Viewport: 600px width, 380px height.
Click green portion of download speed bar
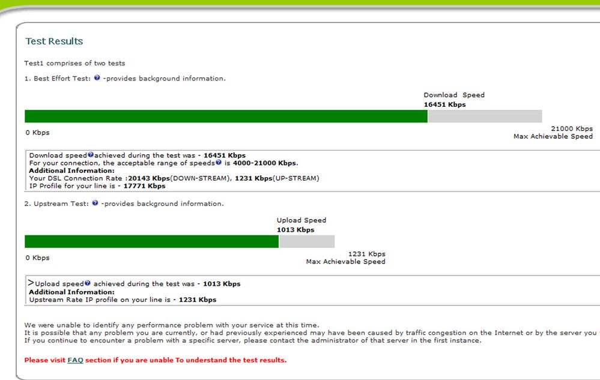(226, 116)
